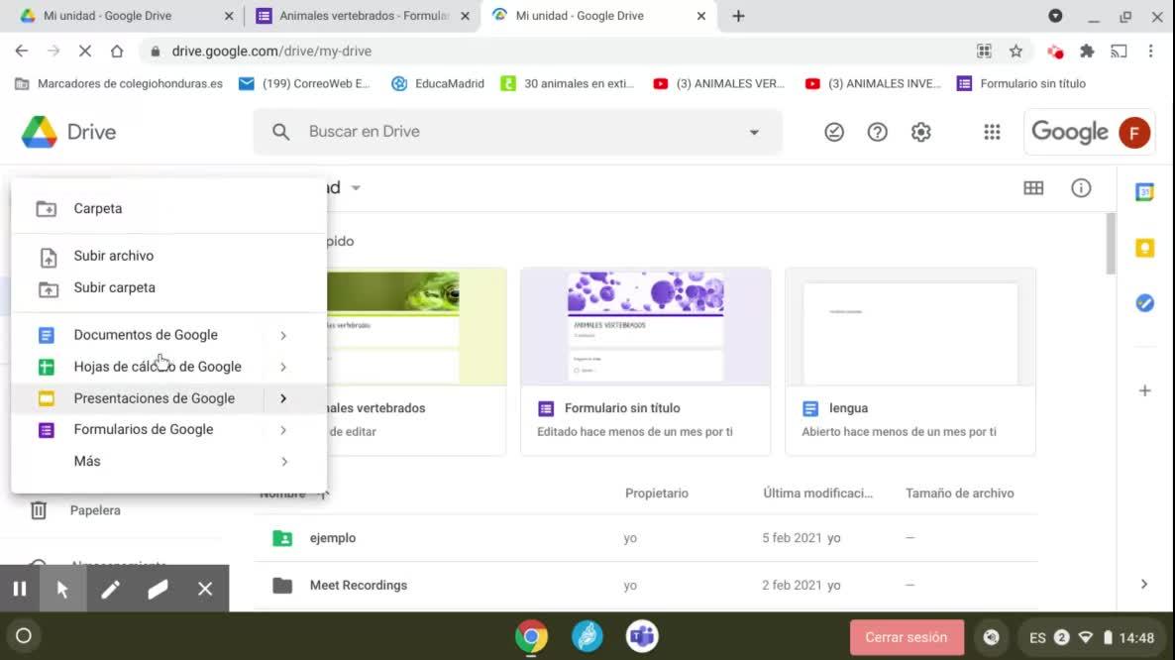The image size is (1175, 660).
Task: Expand Documentos de Google submenu arrow
Action: (x=283, y=336)
